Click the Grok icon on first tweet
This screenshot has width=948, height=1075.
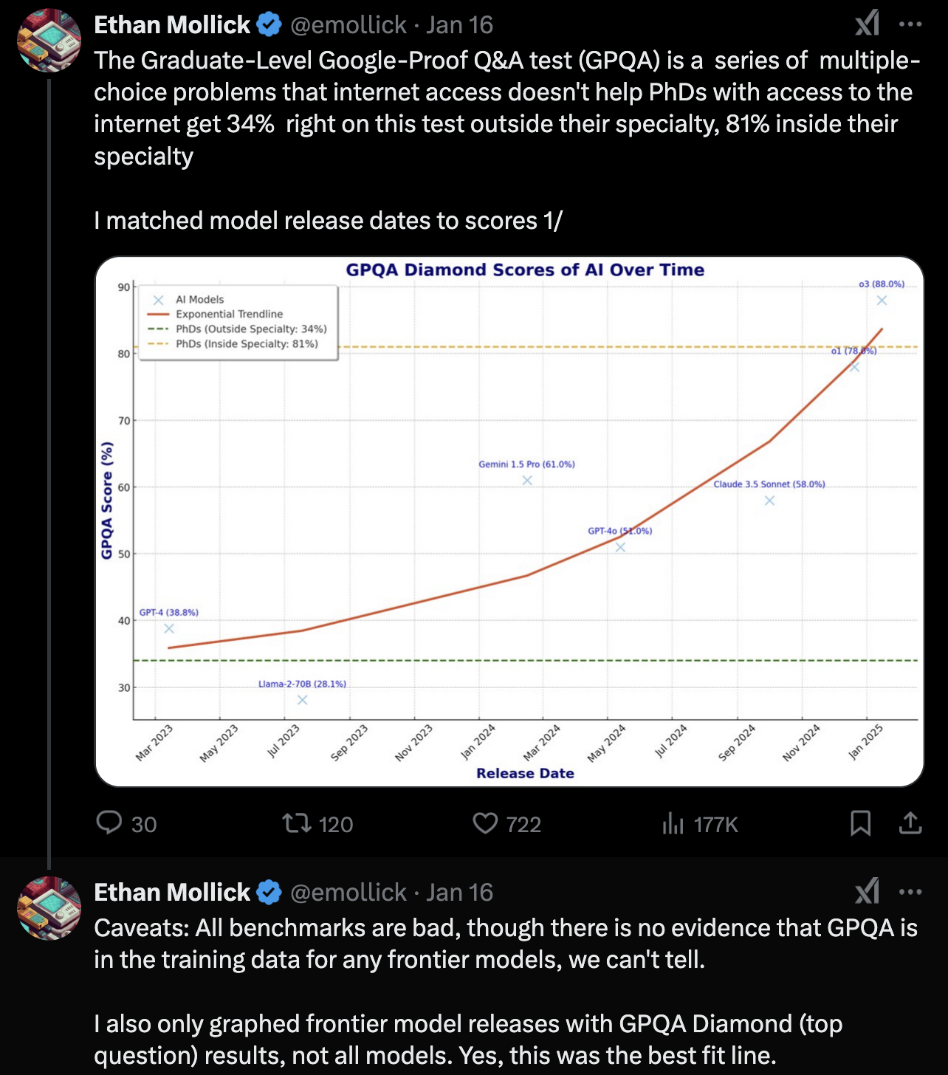[867, 24]
